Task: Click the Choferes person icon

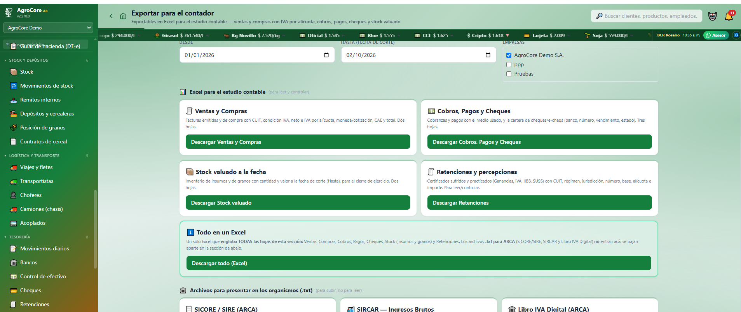Action: (14, 195)
